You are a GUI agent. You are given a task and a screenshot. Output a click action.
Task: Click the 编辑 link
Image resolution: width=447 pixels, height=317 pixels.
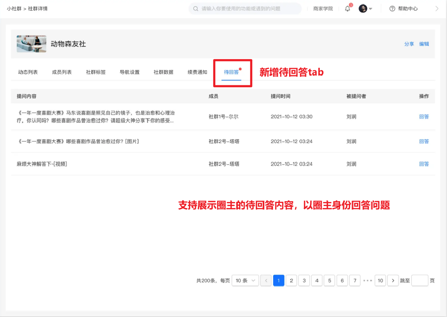coord(424,44)
